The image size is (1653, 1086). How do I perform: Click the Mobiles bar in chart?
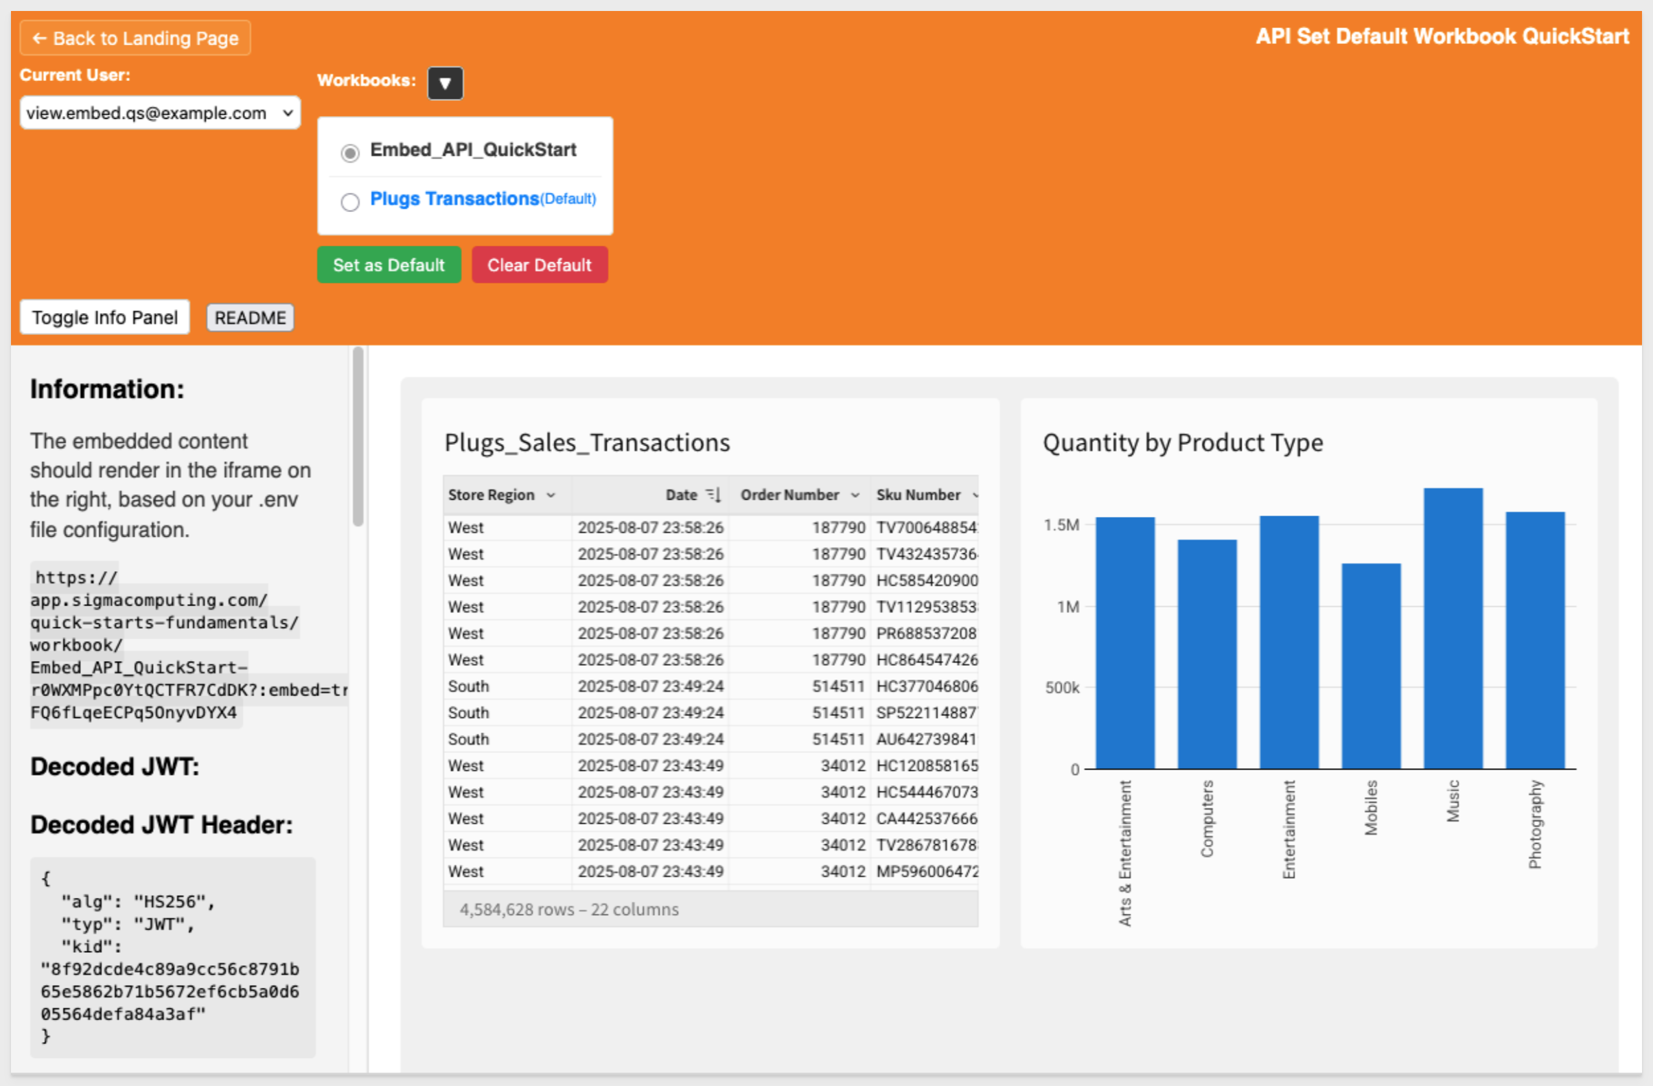pos(1370,665)
